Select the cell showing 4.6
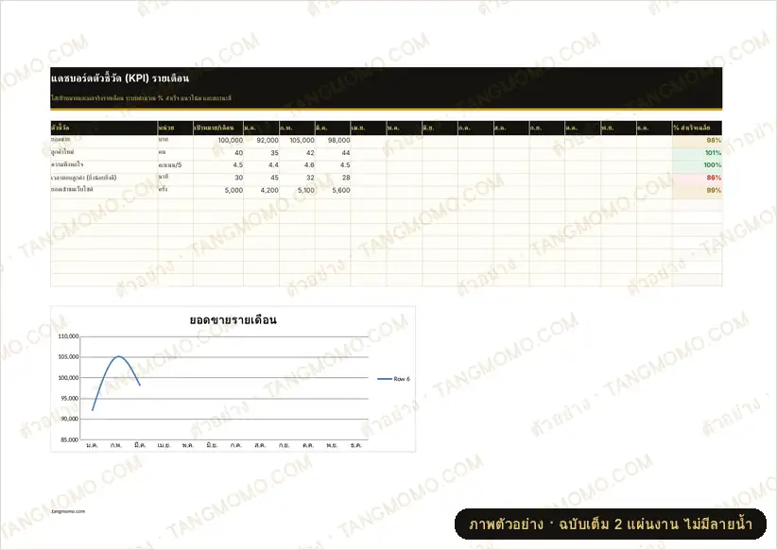 pos(298,165)
